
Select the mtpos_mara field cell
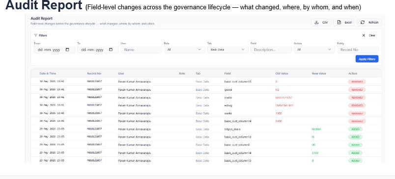[x=232, y=129]
